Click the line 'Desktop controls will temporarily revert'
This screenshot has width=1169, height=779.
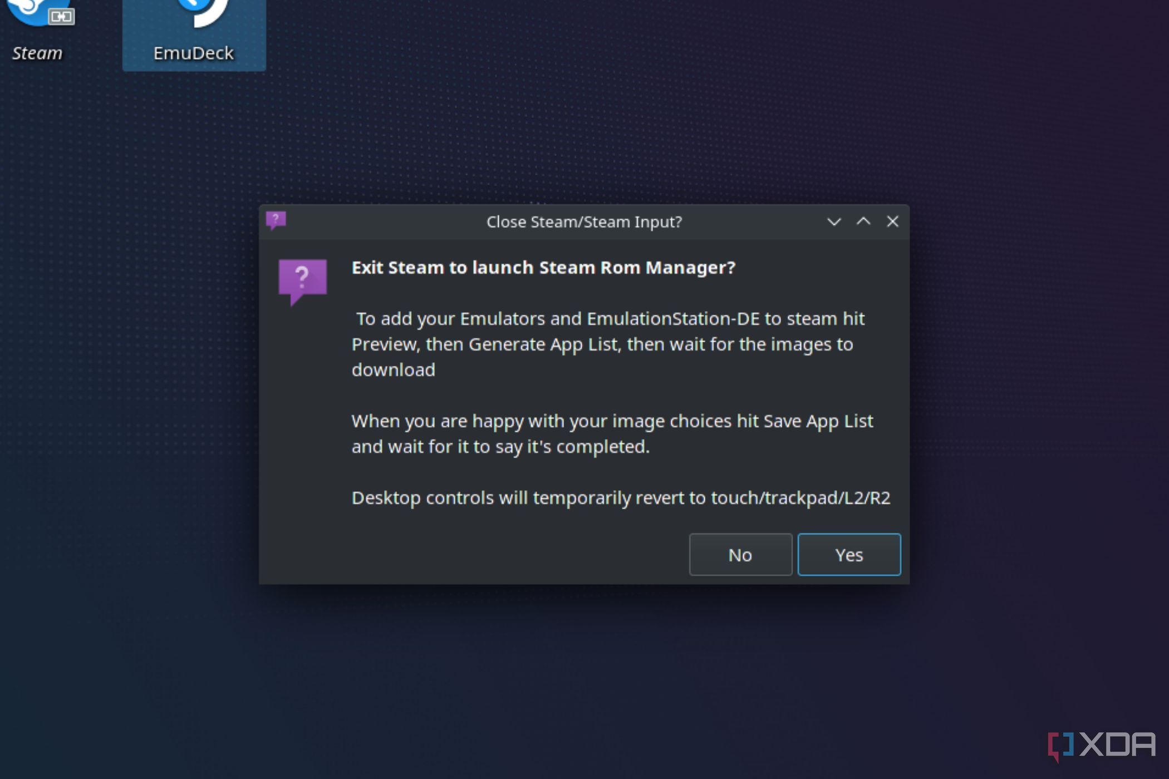click(x=621, y=497)
